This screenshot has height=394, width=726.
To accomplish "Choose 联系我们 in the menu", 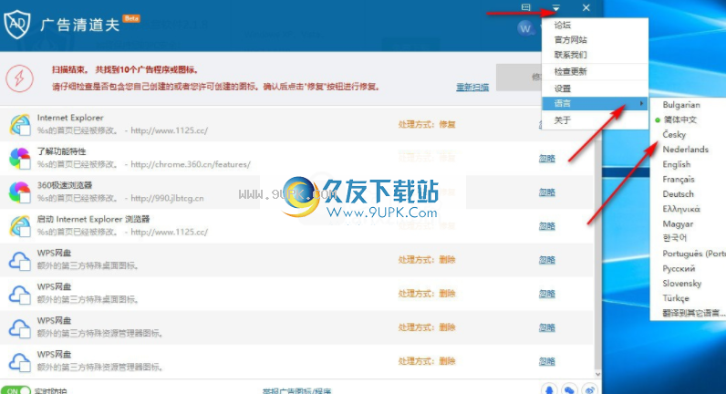I will click(x=570, y=55).
